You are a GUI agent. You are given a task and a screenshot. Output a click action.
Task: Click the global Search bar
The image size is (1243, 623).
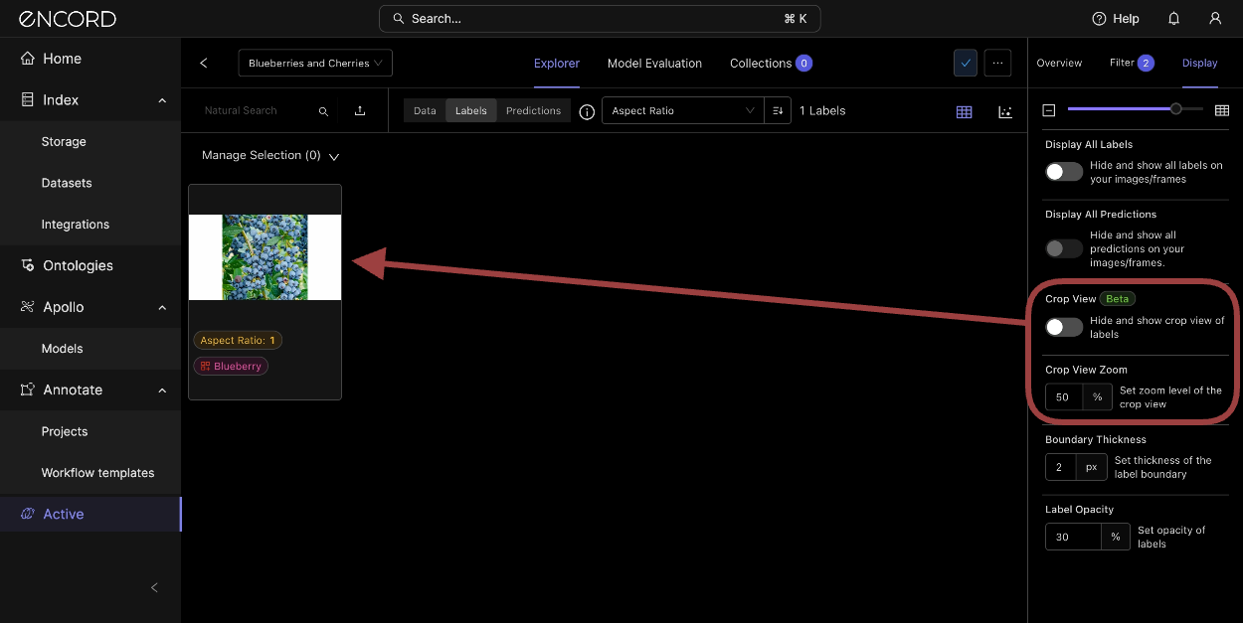tap(600, 19)
